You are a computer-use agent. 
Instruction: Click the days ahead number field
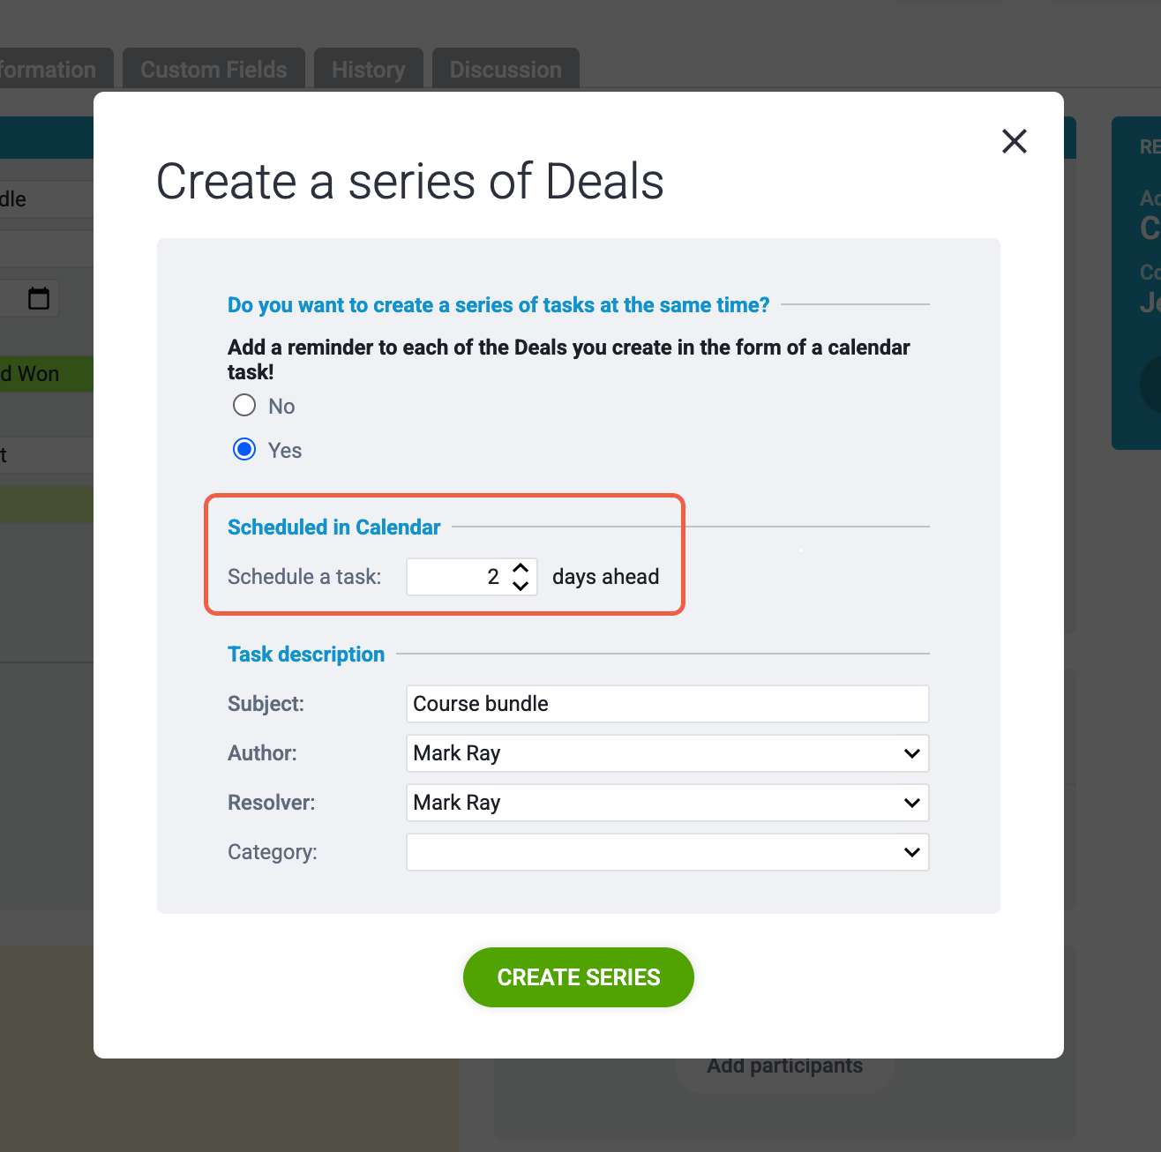(471, 577)
